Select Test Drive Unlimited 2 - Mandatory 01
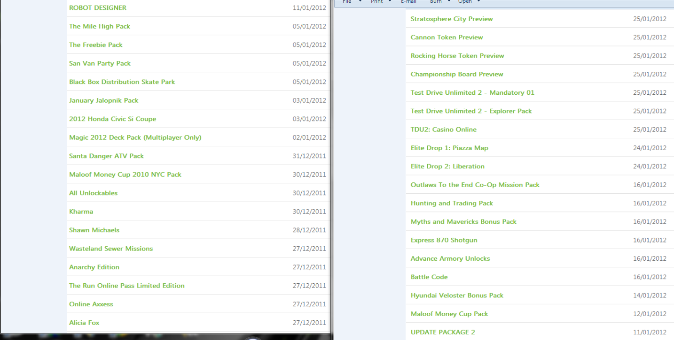 click(x=472, y=93)
